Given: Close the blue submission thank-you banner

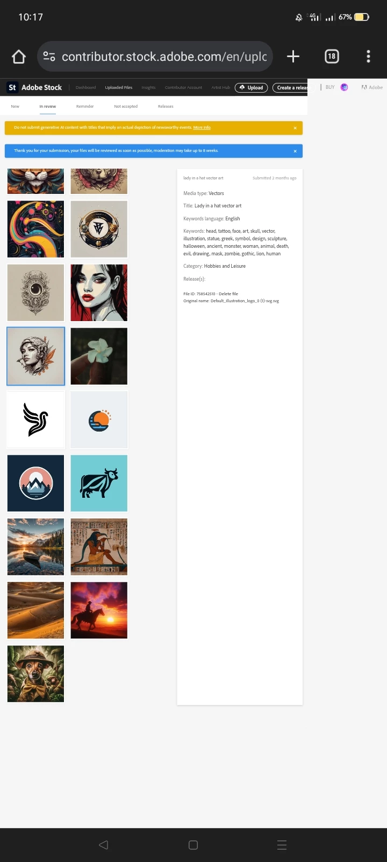Looking at the screenshot, I should pyautogui.click(x=295, y=151).
